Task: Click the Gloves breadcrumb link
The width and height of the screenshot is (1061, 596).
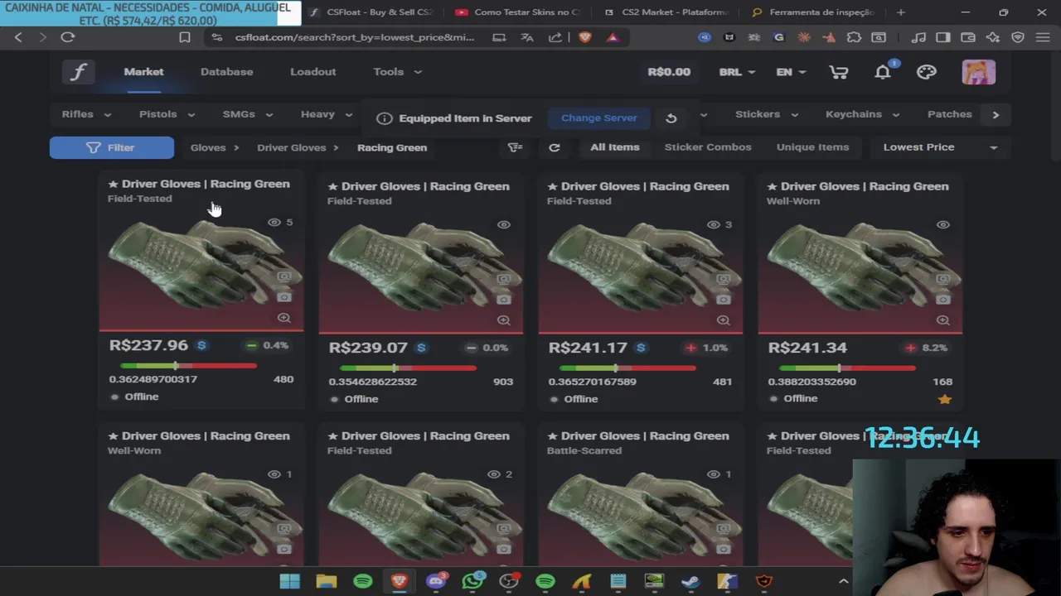Action: click(x=208, y=147)
